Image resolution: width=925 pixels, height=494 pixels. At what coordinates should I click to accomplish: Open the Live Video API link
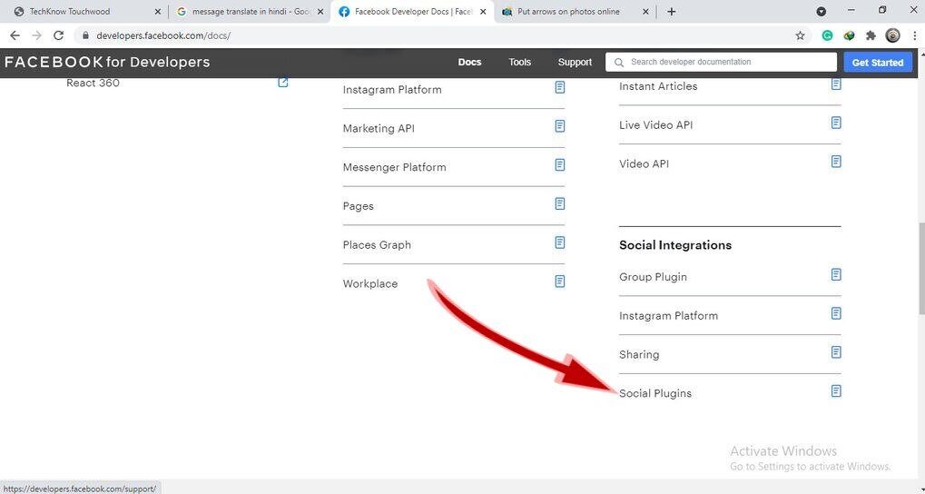[655, 125]
